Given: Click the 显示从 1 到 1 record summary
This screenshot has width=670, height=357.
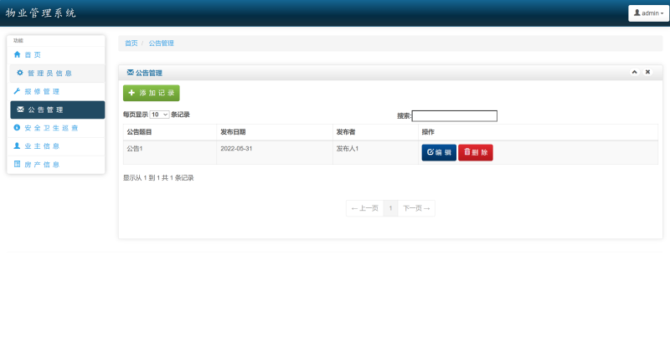Looking at the screenshot, I should pos(158,178).
